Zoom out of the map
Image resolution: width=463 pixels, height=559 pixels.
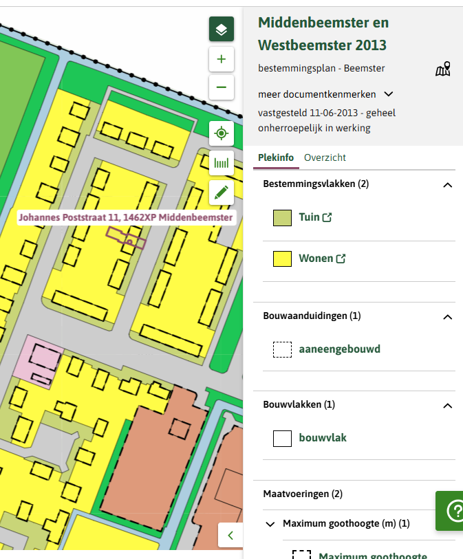(x=222, y=87)
